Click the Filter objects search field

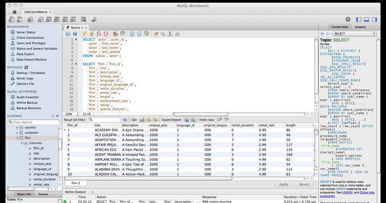coord(34,122)
